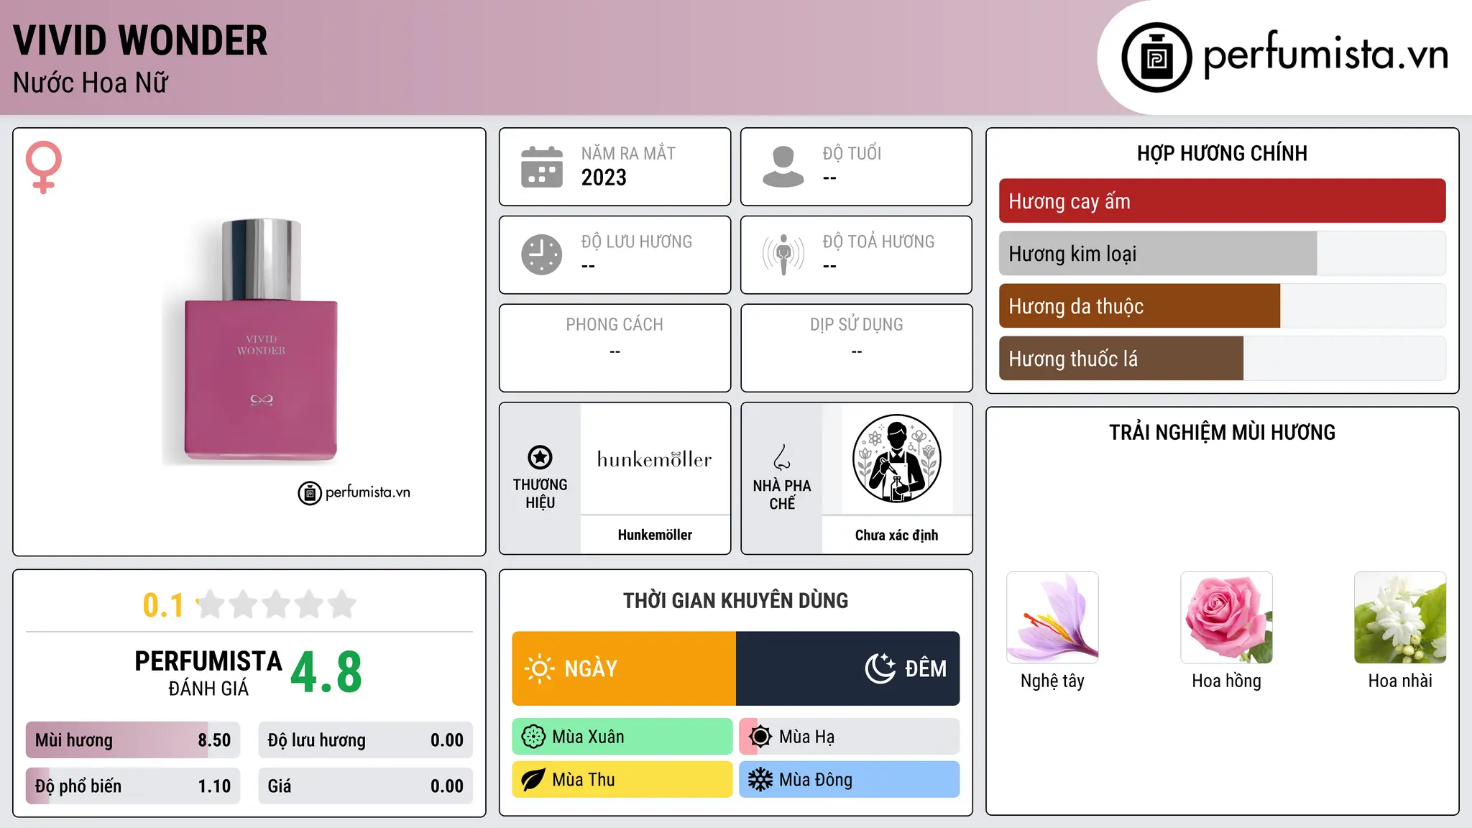
Task: Select the Hương thuốc lá accord bar
Action: [1223, 359]
